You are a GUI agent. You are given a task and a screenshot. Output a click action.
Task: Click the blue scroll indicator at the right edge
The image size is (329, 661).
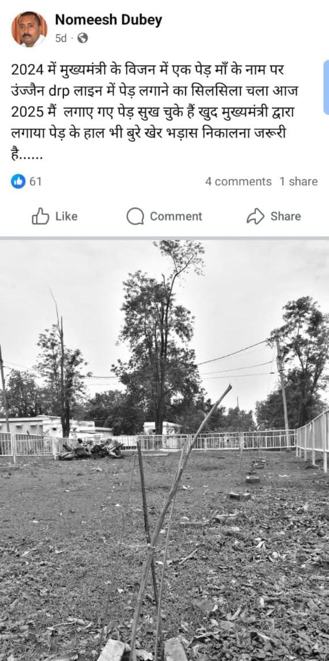pos(326,87)
